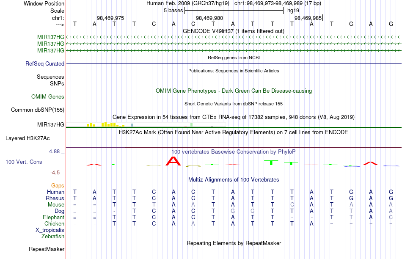Select the Scale track label
This screenshot has width=402, height=259.
click(57, 11)
